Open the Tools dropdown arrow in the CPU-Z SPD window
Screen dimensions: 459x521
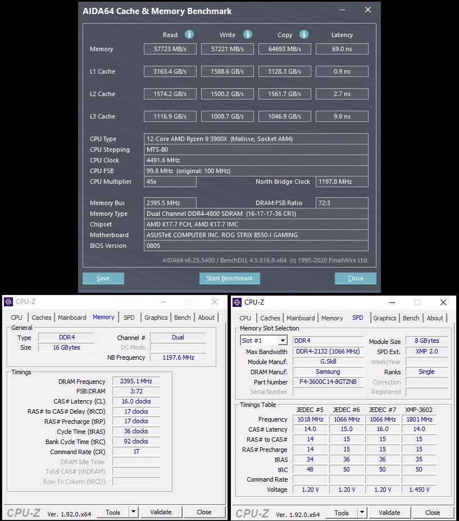click(362, 513)
